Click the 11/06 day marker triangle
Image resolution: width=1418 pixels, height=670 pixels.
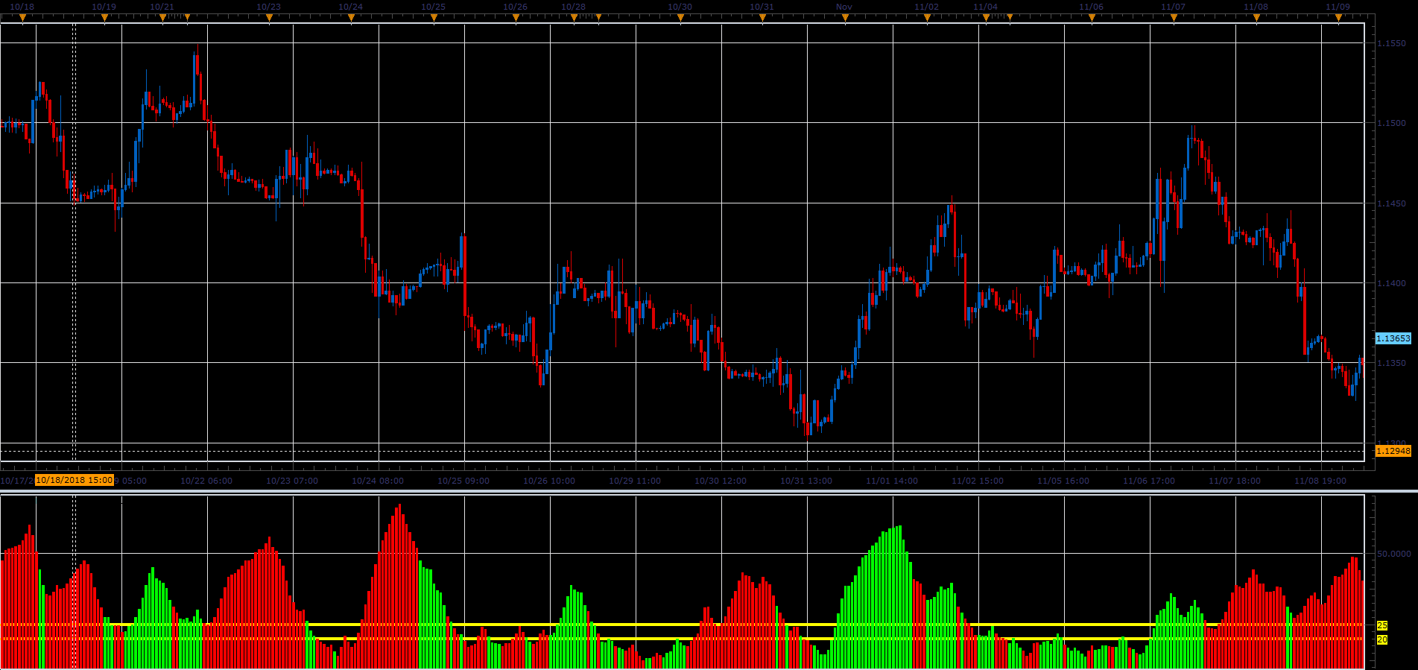tap(1092, 19)
